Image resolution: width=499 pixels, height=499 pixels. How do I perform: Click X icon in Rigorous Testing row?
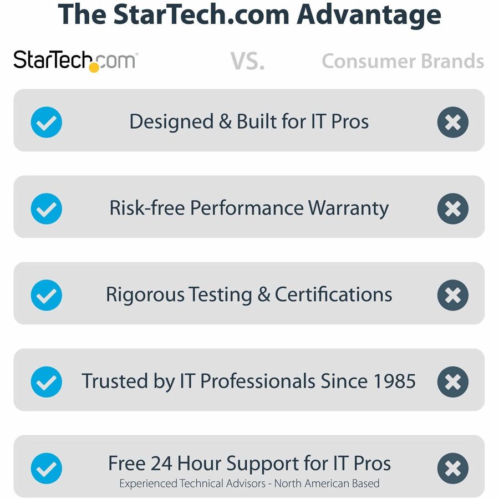click(452, 295)
